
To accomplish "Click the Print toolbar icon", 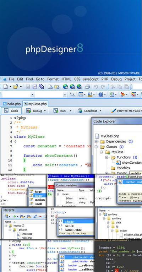I will (x=87, y=86).
